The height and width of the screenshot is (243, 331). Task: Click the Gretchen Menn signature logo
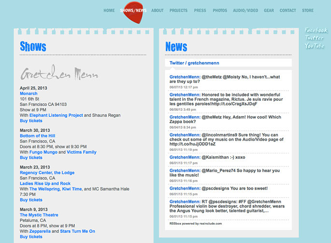tap(59, 73)
